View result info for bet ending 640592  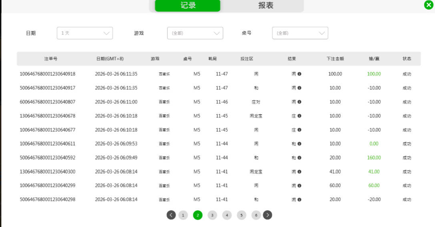pos(299,158)
